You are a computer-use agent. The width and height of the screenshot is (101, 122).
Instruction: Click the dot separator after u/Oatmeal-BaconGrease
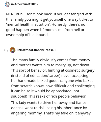[55, 50]
